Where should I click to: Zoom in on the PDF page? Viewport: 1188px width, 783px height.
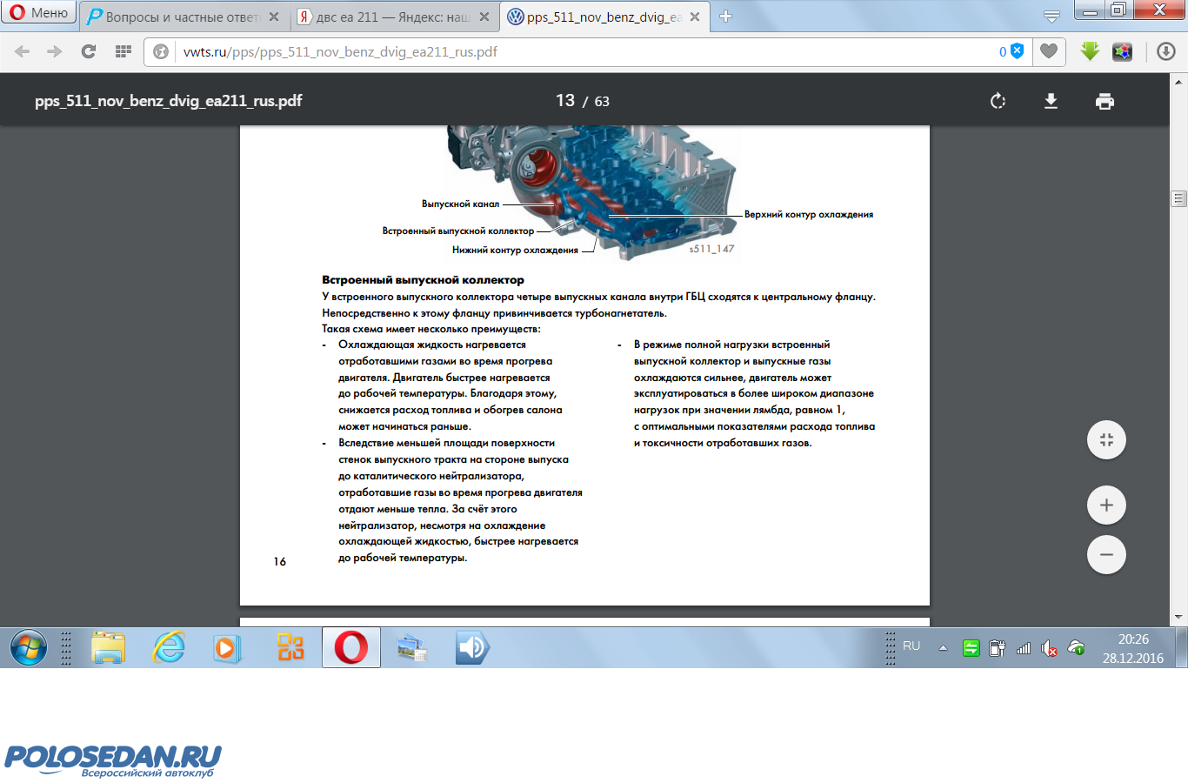[x=1106, y=505]
